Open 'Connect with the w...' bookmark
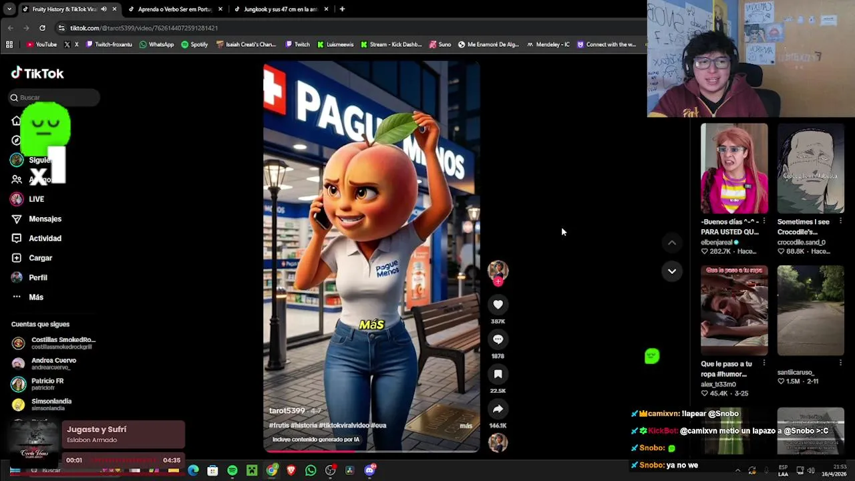 tap(606, 45)
